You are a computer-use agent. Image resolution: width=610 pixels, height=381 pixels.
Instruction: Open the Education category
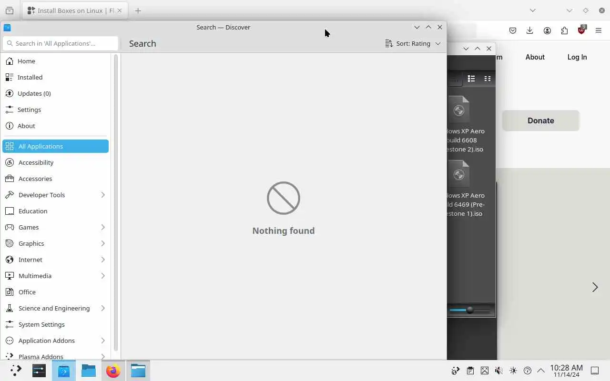coord(56,211)
